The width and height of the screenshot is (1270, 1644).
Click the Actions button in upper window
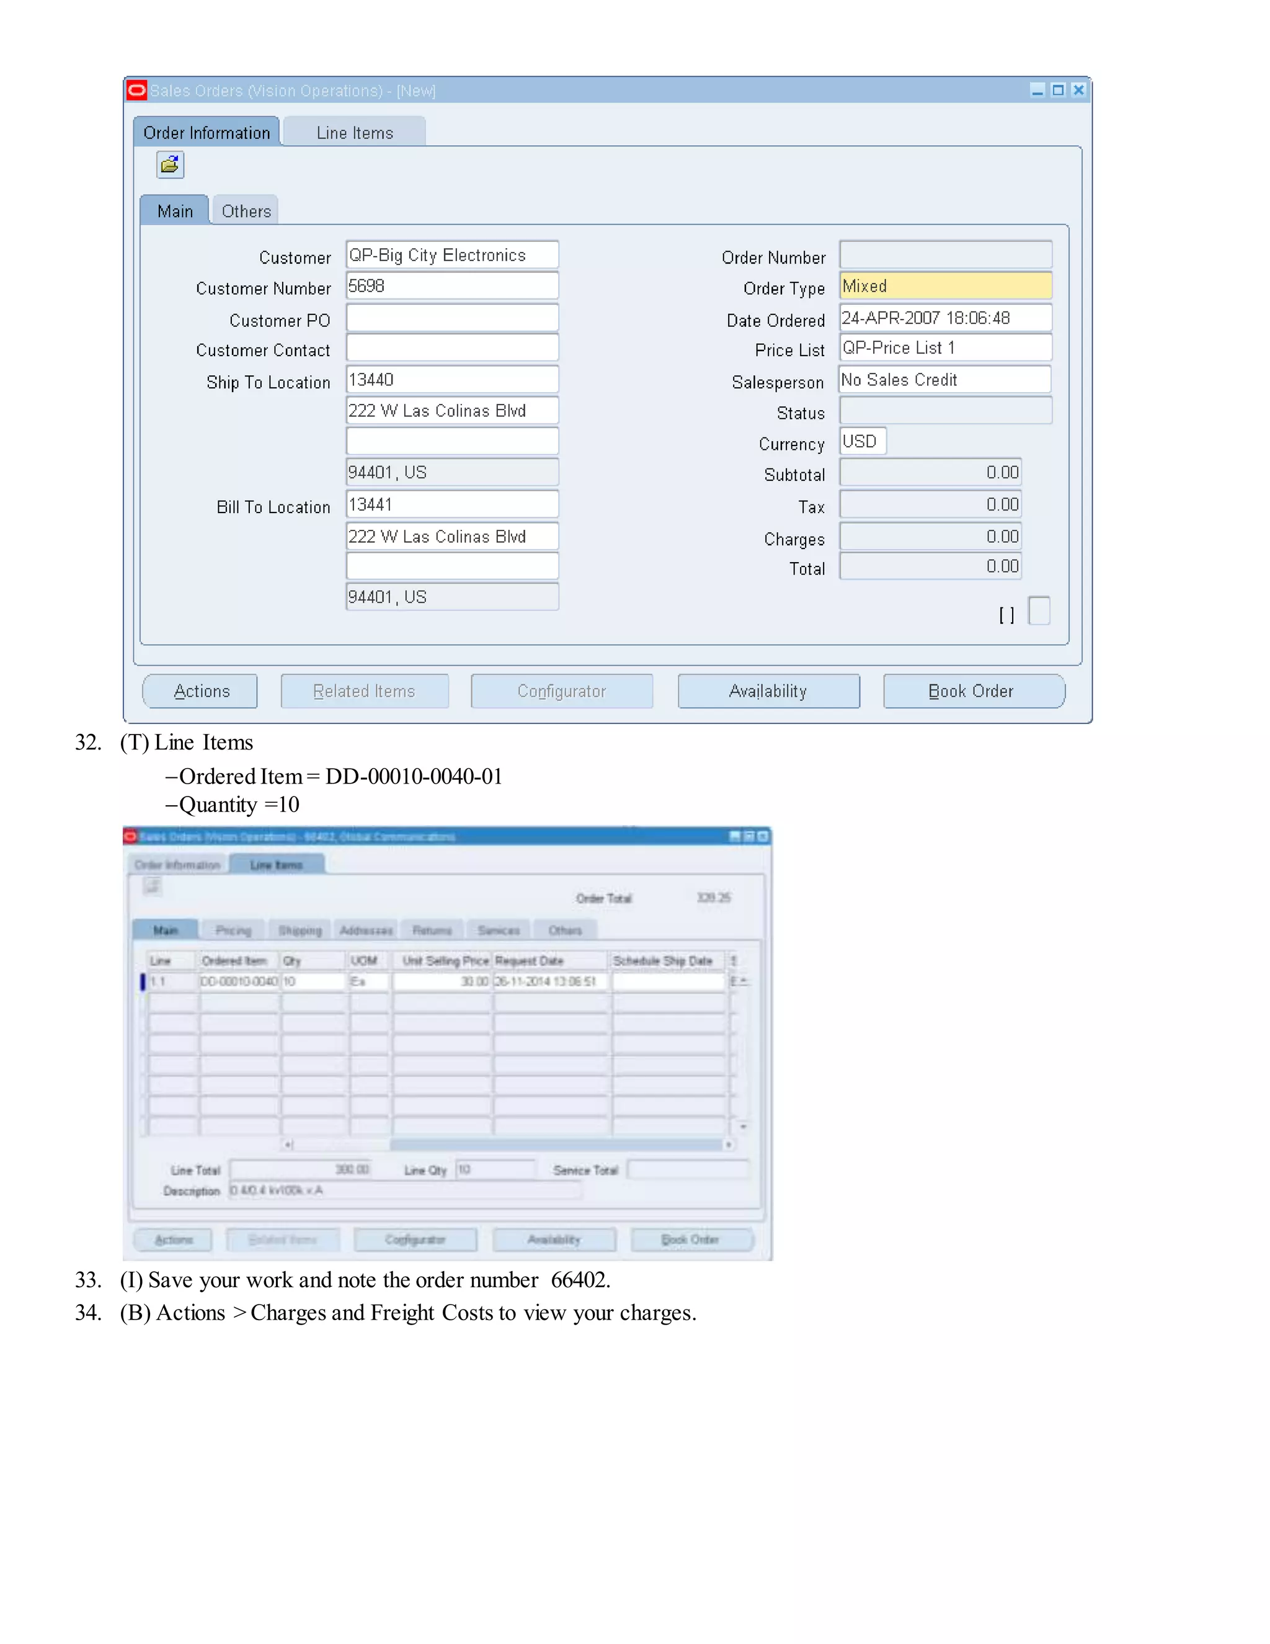coord(200,691)
